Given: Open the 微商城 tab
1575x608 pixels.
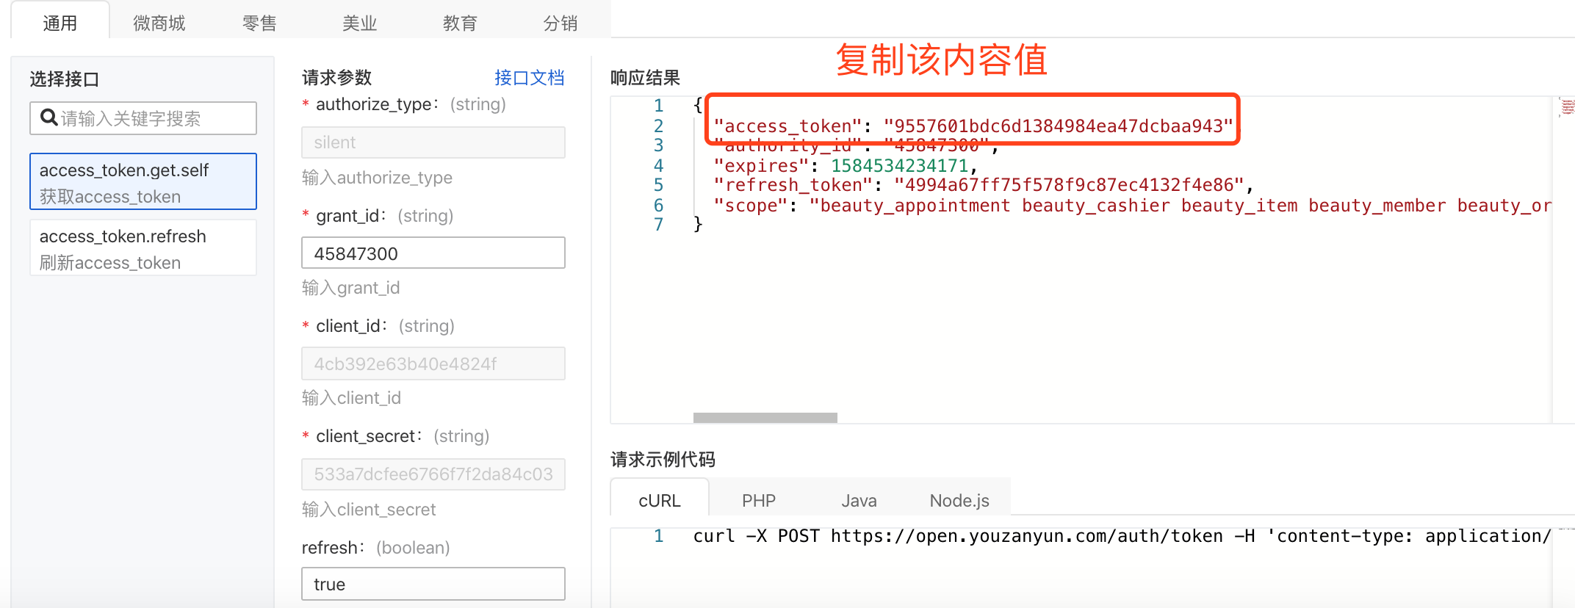Looking at the screenshot, I should pyautogui.click(x=159, y=23).
